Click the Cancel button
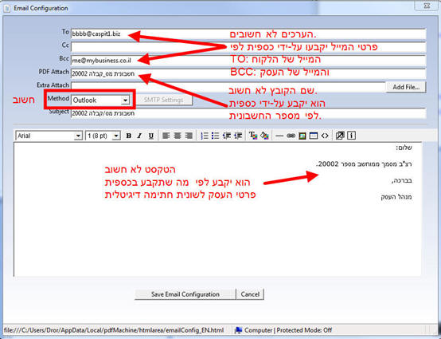 click(250, 294)
